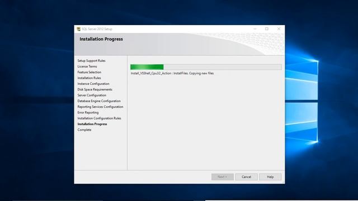Maximize the SQL Server 2012 Setup window
This screenshot has width=358, height=201.
tap(267, 29)
